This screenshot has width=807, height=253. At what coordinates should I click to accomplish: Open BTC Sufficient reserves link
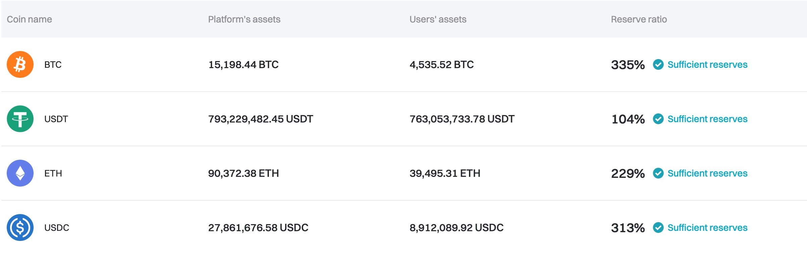click(x=707, y=64)
